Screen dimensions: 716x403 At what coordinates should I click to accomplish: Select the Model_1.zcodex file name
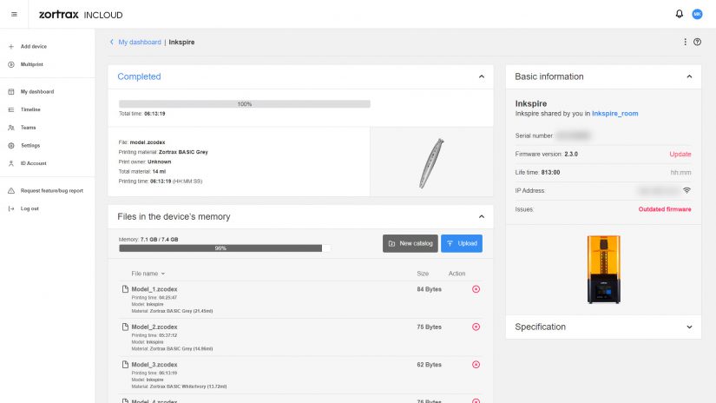coord(154,288)
